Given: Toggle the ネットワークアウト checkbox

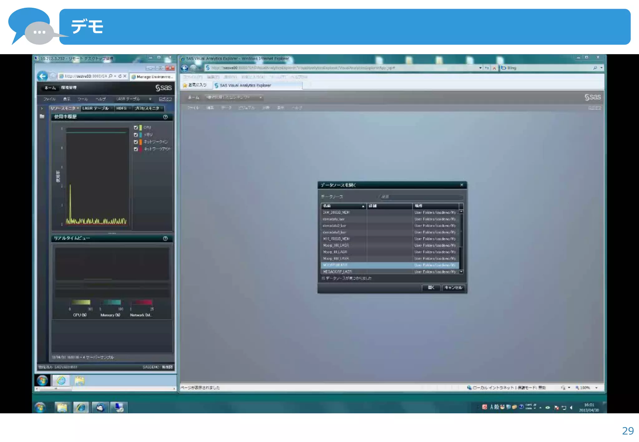Looking at the screenshot, I should pyautogui.click(x=136, y=149).
